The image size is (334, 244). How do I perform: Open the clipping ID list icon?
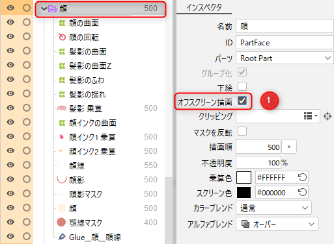pyautogui.click(x=311, y=116)
